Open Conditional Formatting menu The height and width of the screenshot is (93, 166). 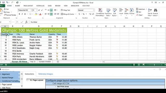point(100,12)
